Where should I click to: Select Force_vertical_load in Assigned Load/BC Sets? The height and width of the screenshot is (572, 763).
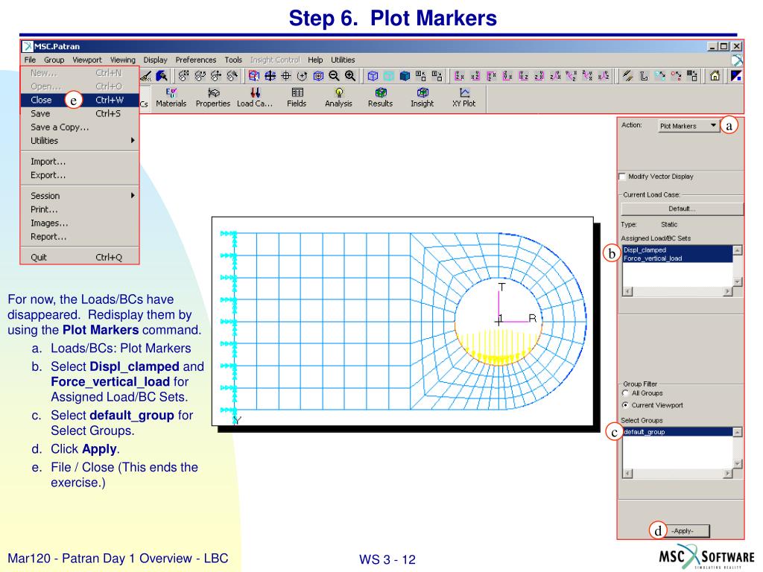pyautogui.click(x=677, y=258)
